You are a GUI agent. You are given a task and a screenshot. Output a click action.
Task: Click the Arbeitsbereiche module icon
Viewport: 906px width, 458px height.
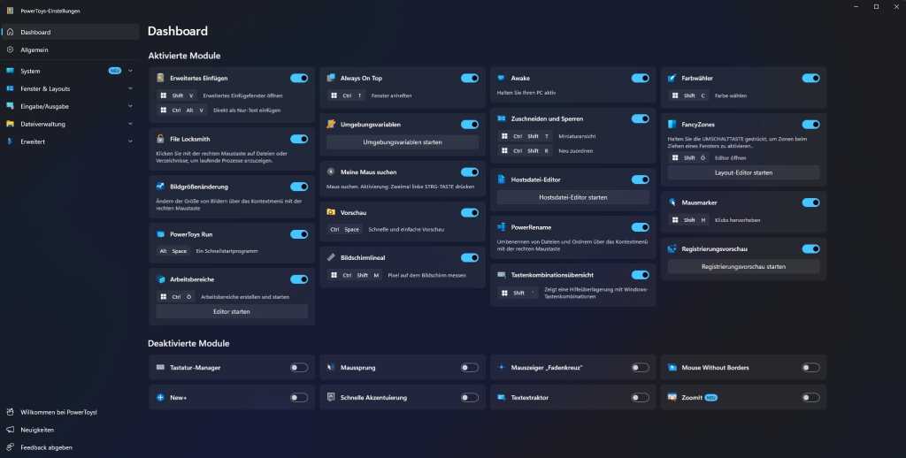pos(160,279)
